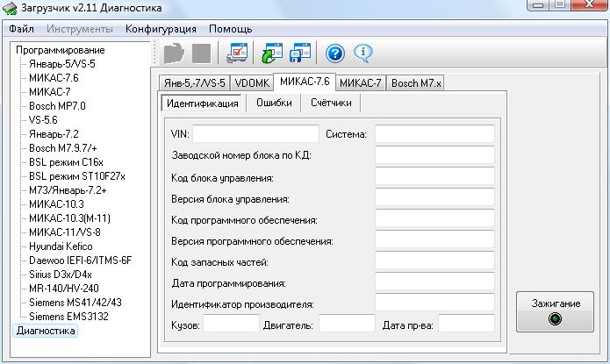610x364 pixels.
Task: Click the Код запасных частей field
Action: click(x=435, y=261)
